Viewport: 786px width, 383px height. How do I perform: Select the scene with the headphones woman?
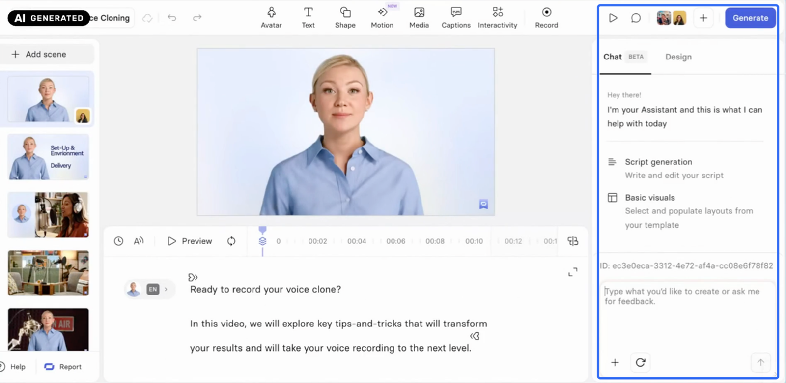(48, 215)
